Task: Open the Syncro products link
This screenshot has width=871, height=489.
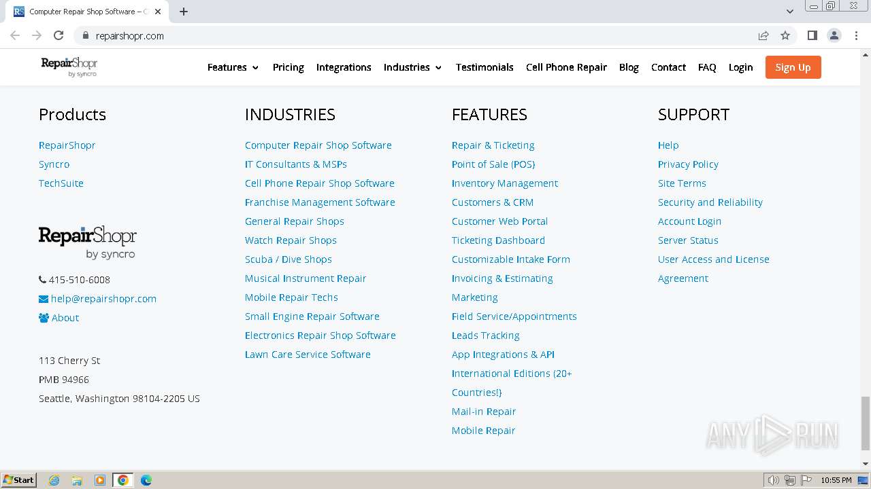Action: [x=54, y=164]
